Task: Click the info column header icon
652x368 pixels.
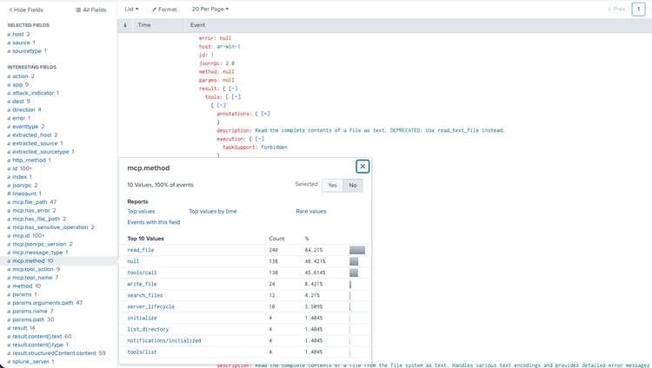Action: pyautogui.click(x=125, y=25)
